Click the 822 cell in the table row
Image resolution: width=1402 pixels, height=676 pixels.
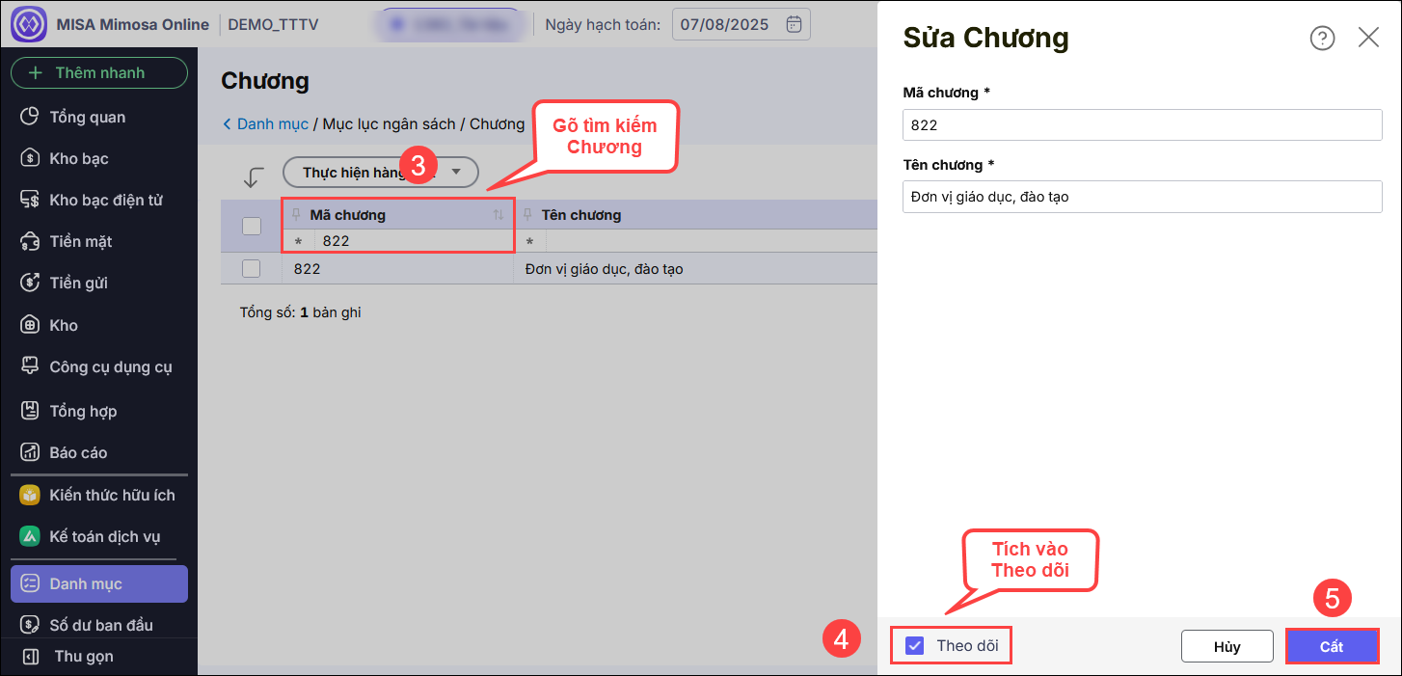[x=397, y=269]
